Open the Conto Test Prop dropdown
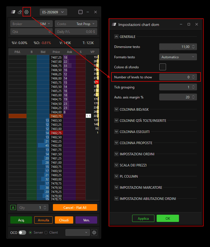The height and width of the screenshot is (247, 210). 76,24
